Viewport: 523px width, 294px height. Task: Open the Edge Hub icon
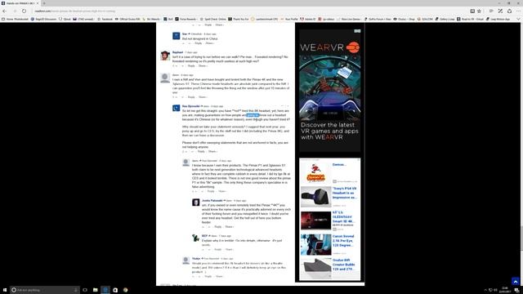point(491,11)
